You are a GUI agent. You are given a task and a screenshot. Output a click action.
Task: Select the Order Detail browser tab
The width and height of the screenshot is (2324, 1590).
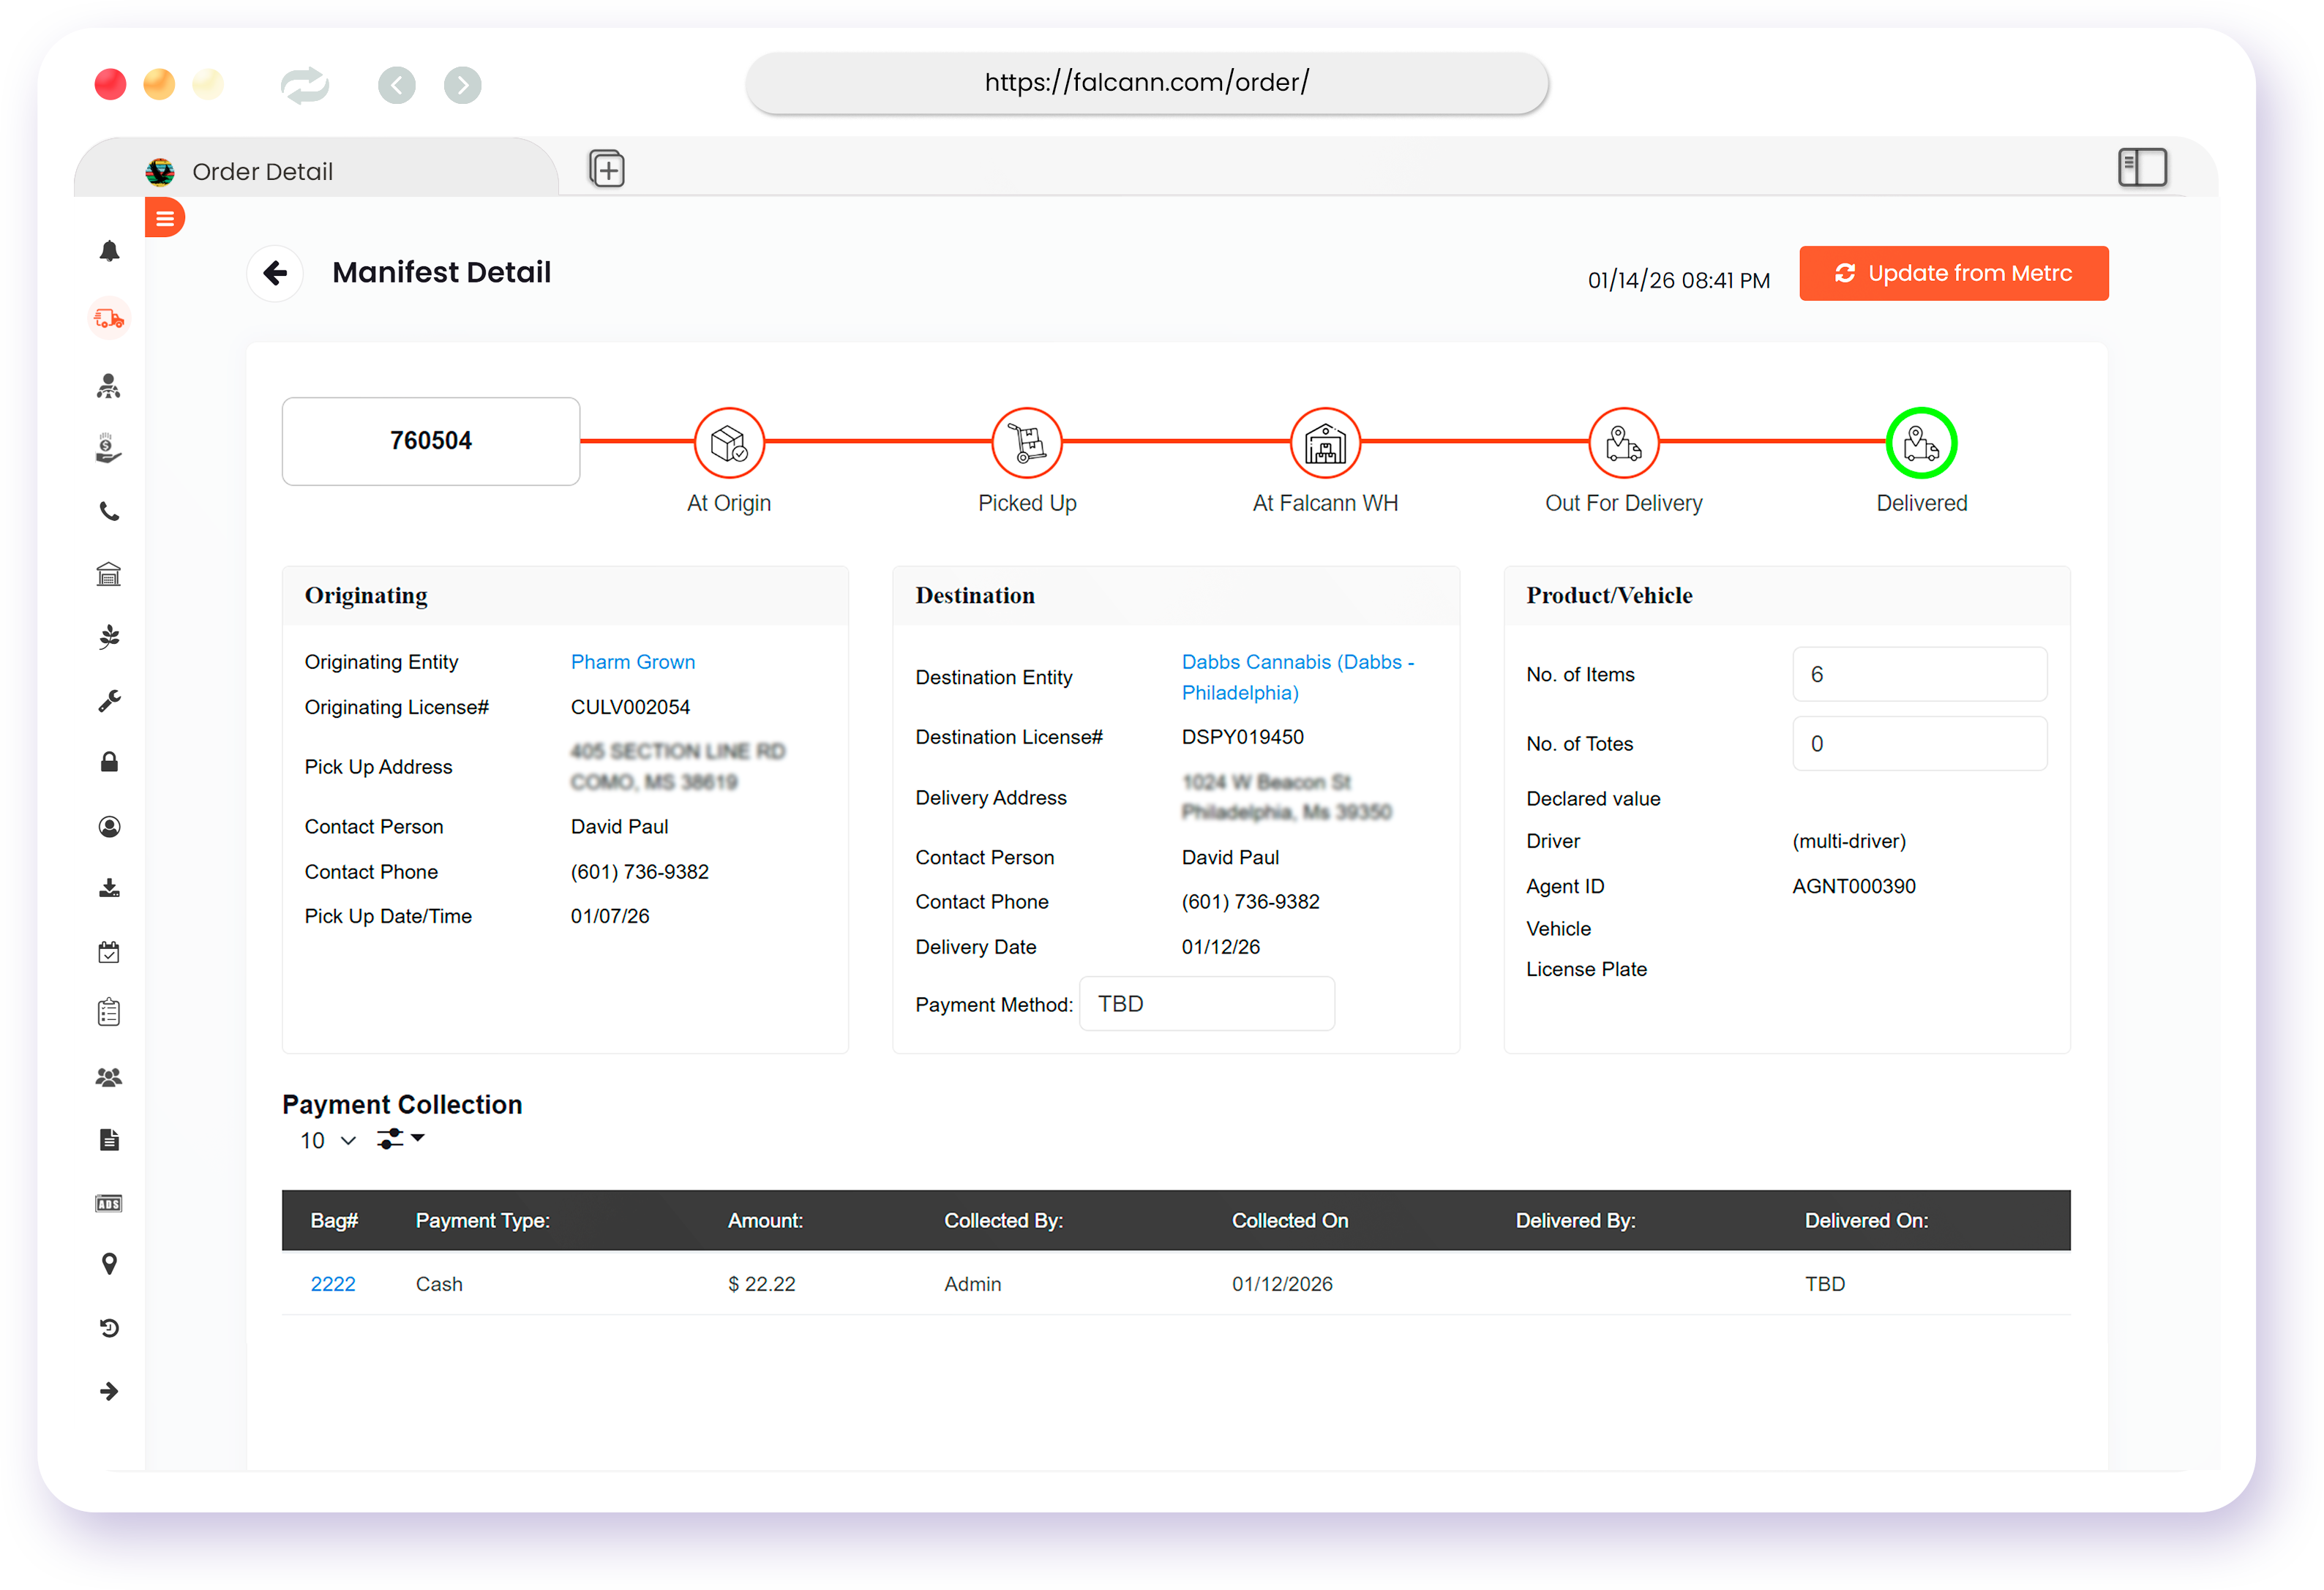coord(262,172)
